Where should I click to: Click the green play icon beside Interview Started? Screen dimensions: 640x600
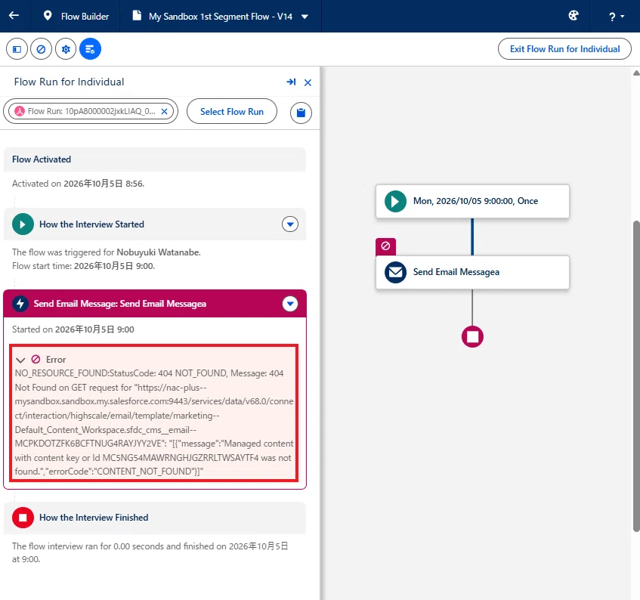point(23,224)
